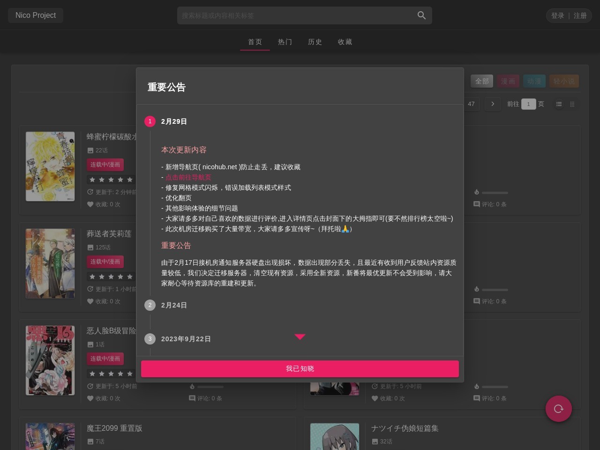The width and height of the screenshot is (600, 450).
Task: Click the circular refresh button at bottom right
Action: (559, 409)
